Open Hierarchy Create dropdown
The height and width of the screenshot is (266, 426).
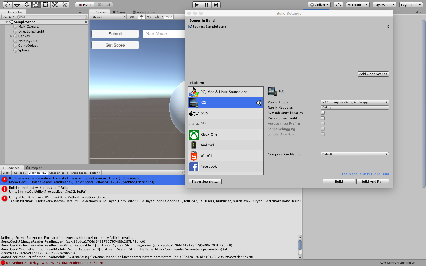(9, 17)
